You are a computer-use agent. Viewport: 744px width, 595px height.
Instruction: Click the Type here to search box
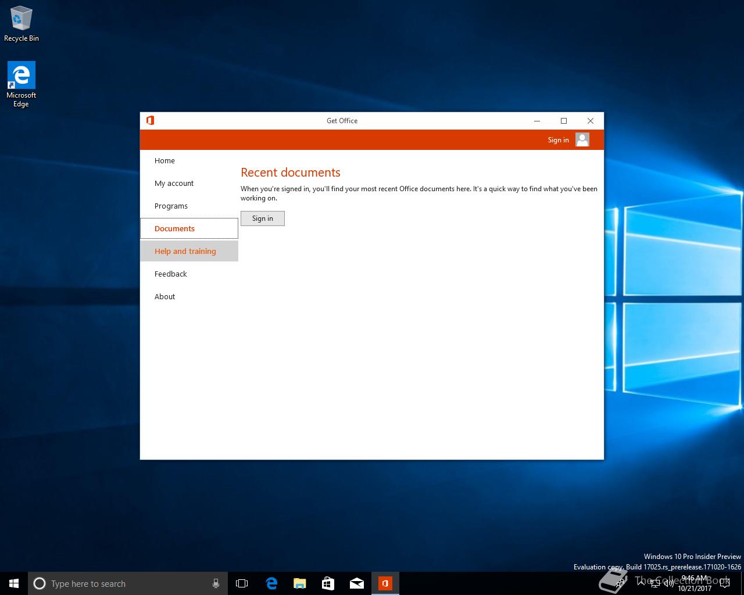[x=127, y=583]
